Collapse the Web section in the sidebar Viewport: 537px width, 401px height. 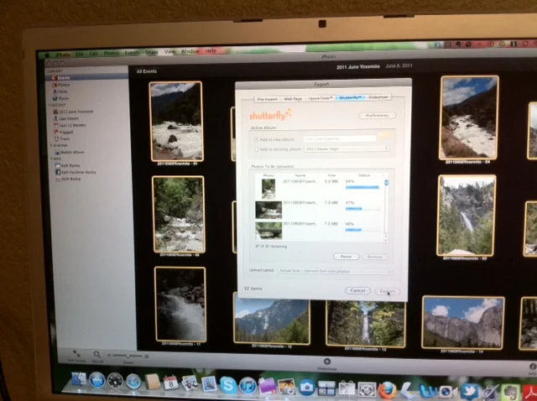pos(52,159)
